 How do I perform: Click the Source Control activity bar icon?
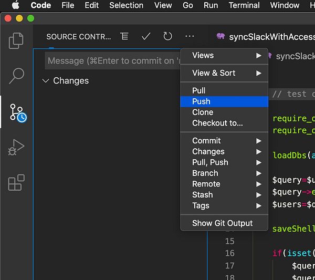click(x=17, y=112)
